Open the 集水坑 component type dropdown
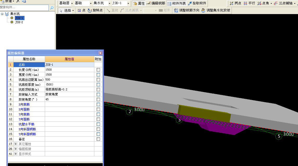 109,3
